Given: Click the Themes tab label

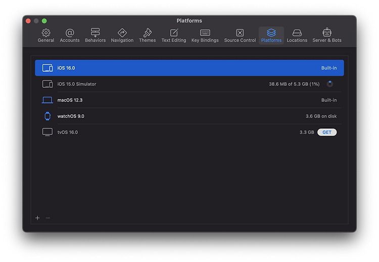Looking at the screenshot, I should coord(147,40).
